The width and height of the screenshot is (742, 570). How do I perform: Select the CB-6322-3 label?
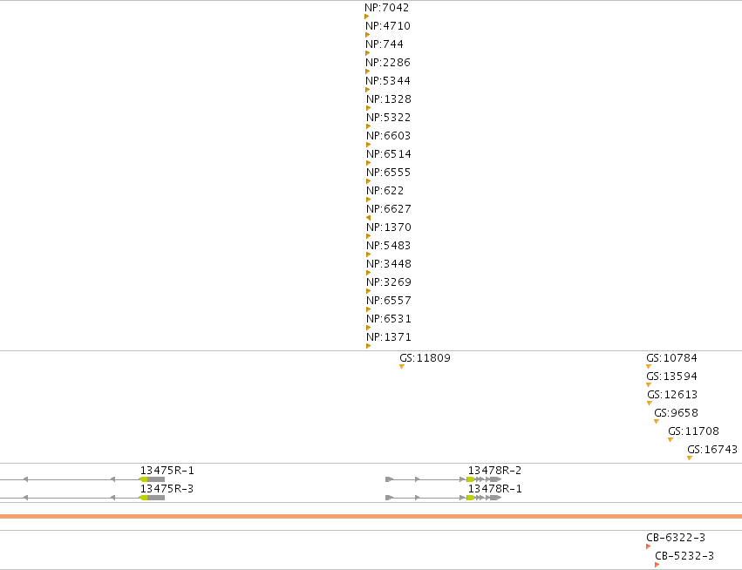point(676,538)
